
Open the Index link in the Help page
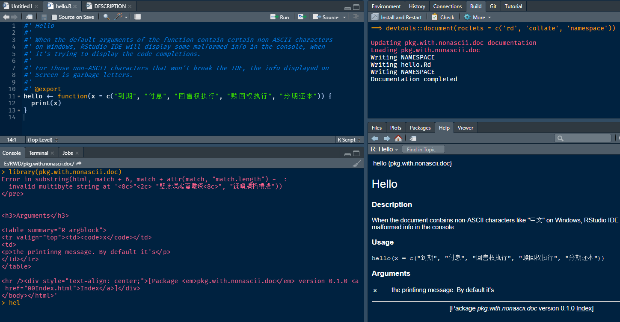[584, 308]
